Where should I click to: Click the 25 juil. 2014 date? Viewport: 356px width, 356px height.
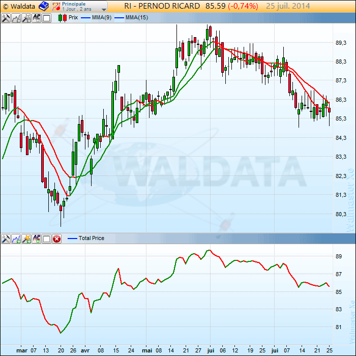[288, 6]
